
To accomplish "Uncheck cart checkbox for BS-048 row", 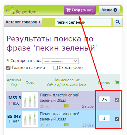I will pyautogui.click(x=117, y=119).
